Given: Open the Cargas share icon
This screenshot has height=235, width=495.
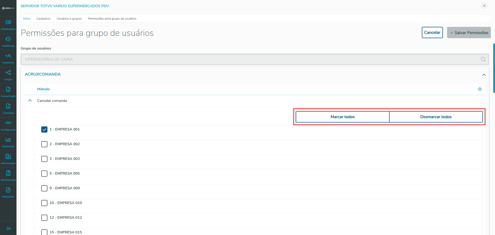Looking at the screenshot, I should (8, 73).
